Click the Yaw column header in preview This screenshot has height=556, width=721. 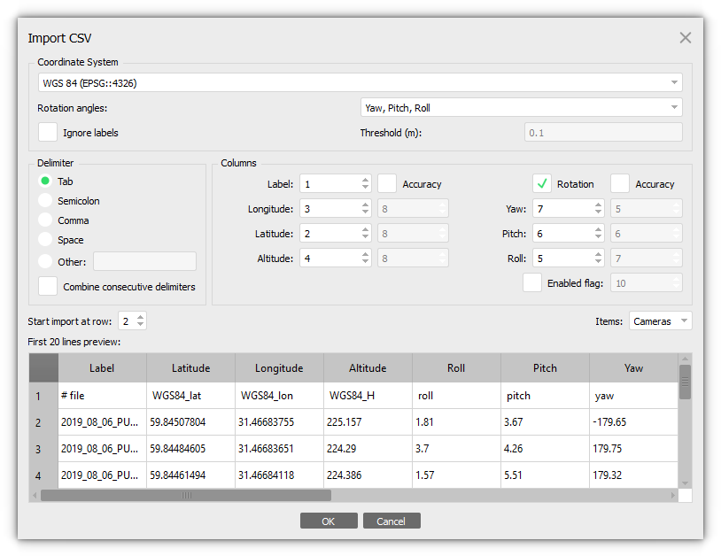point(633,367)
